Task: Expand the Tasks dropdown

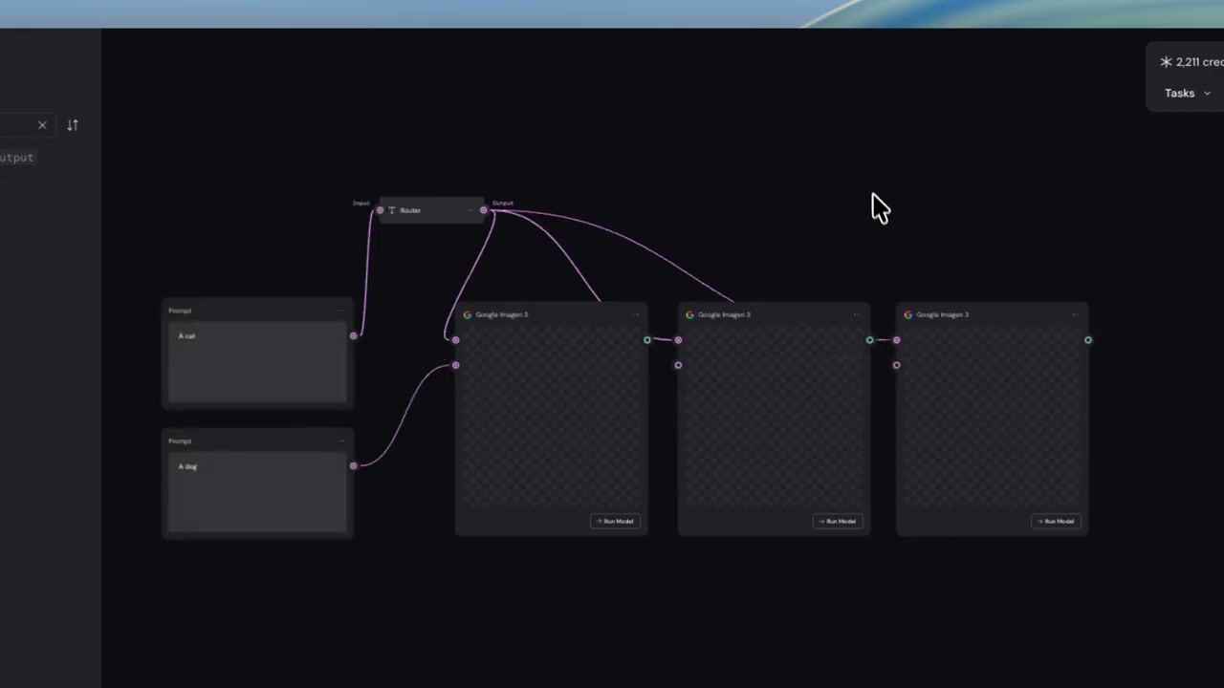Action: pyautogui.click(x=1187, y=94)
